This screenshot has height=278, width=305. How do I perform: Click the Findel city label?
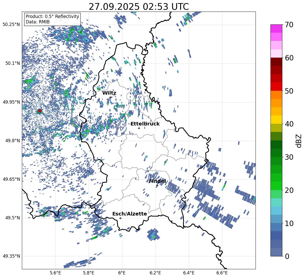[157, 181]
